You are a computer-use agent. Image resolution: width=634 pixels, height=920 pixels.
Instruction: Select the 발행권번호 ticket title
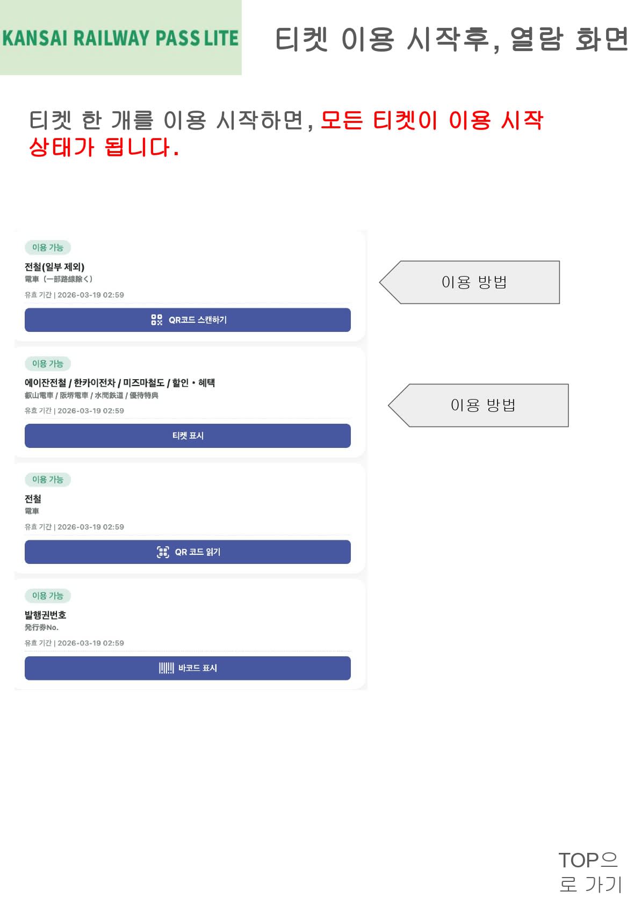(x=45, y=615)
